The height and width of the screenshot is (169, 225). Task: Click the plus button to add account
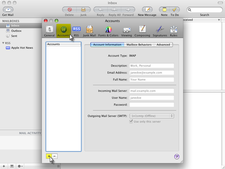click(x=49, y=156)
